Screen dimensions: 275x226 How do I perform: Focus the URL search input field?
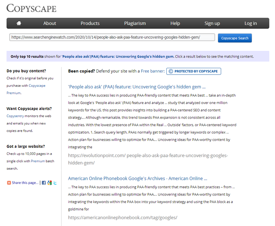(112, 37)
